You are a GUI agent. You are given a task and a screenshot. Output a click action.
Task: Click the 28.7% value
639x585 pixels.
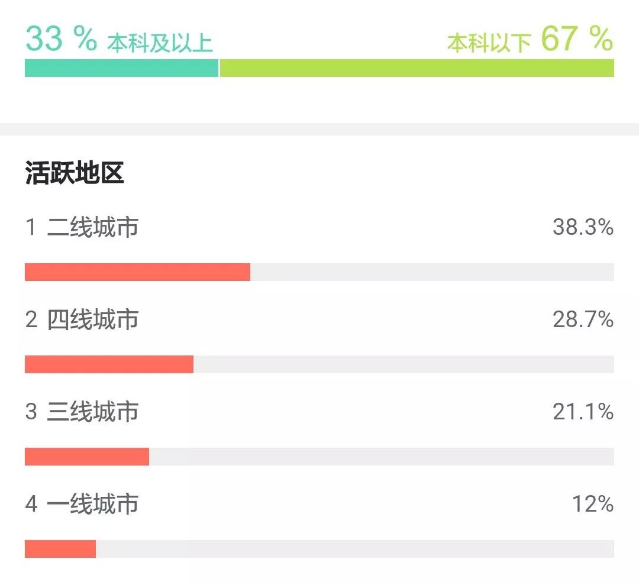pos(583,320)
